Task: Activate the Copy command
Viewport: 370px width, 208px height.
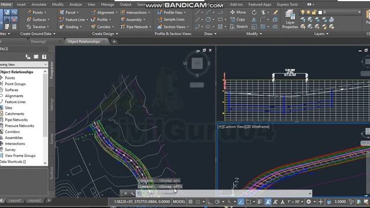Action: pos(238,20)
